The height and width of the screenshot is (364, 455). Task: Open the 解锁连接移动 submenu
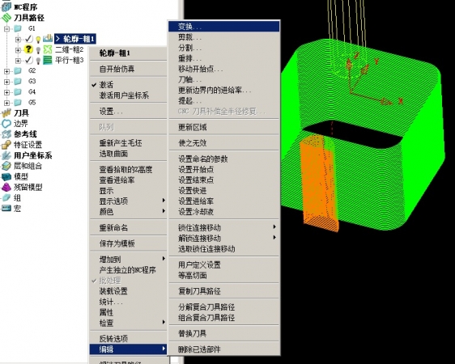pos(224,239)
